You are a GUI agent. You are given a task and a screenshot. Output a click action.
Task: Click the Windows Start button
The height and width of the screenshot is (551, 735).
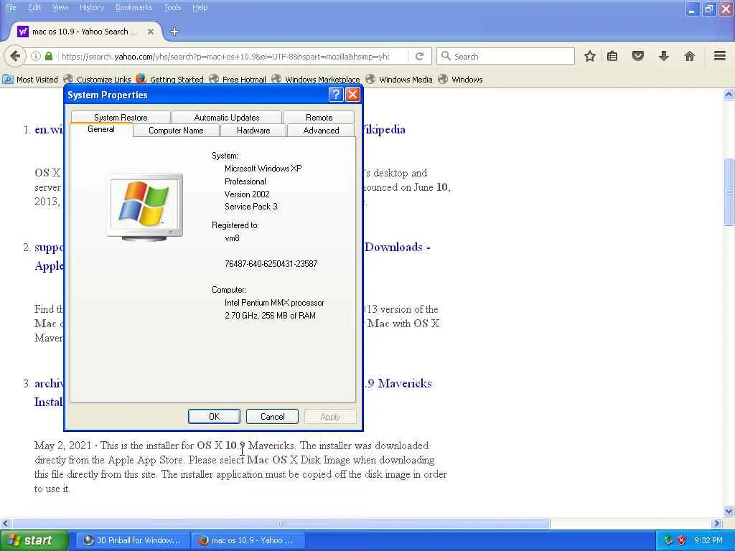[x=34, y=540]
